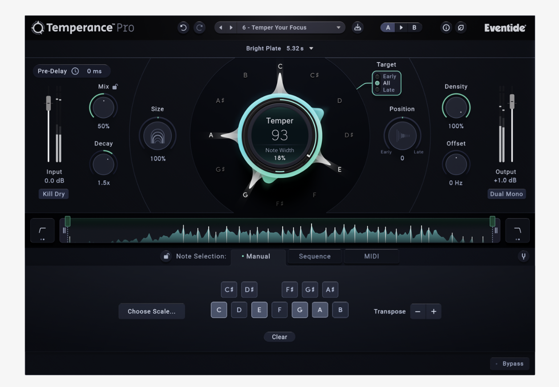Toggle the B note key
Screen dimensions: 559x387
point(340,310)
